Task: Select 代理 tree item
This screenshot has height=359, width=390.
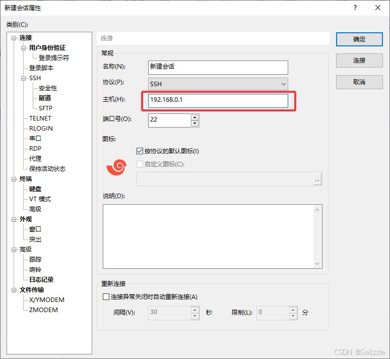Action: coord(35,159)
